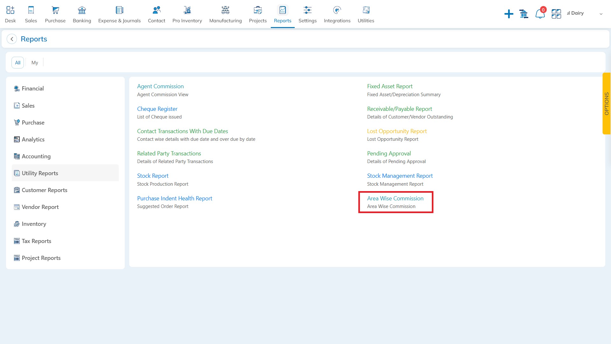Open the yellow OPTIONS side panel

click(x=607, y=104)
